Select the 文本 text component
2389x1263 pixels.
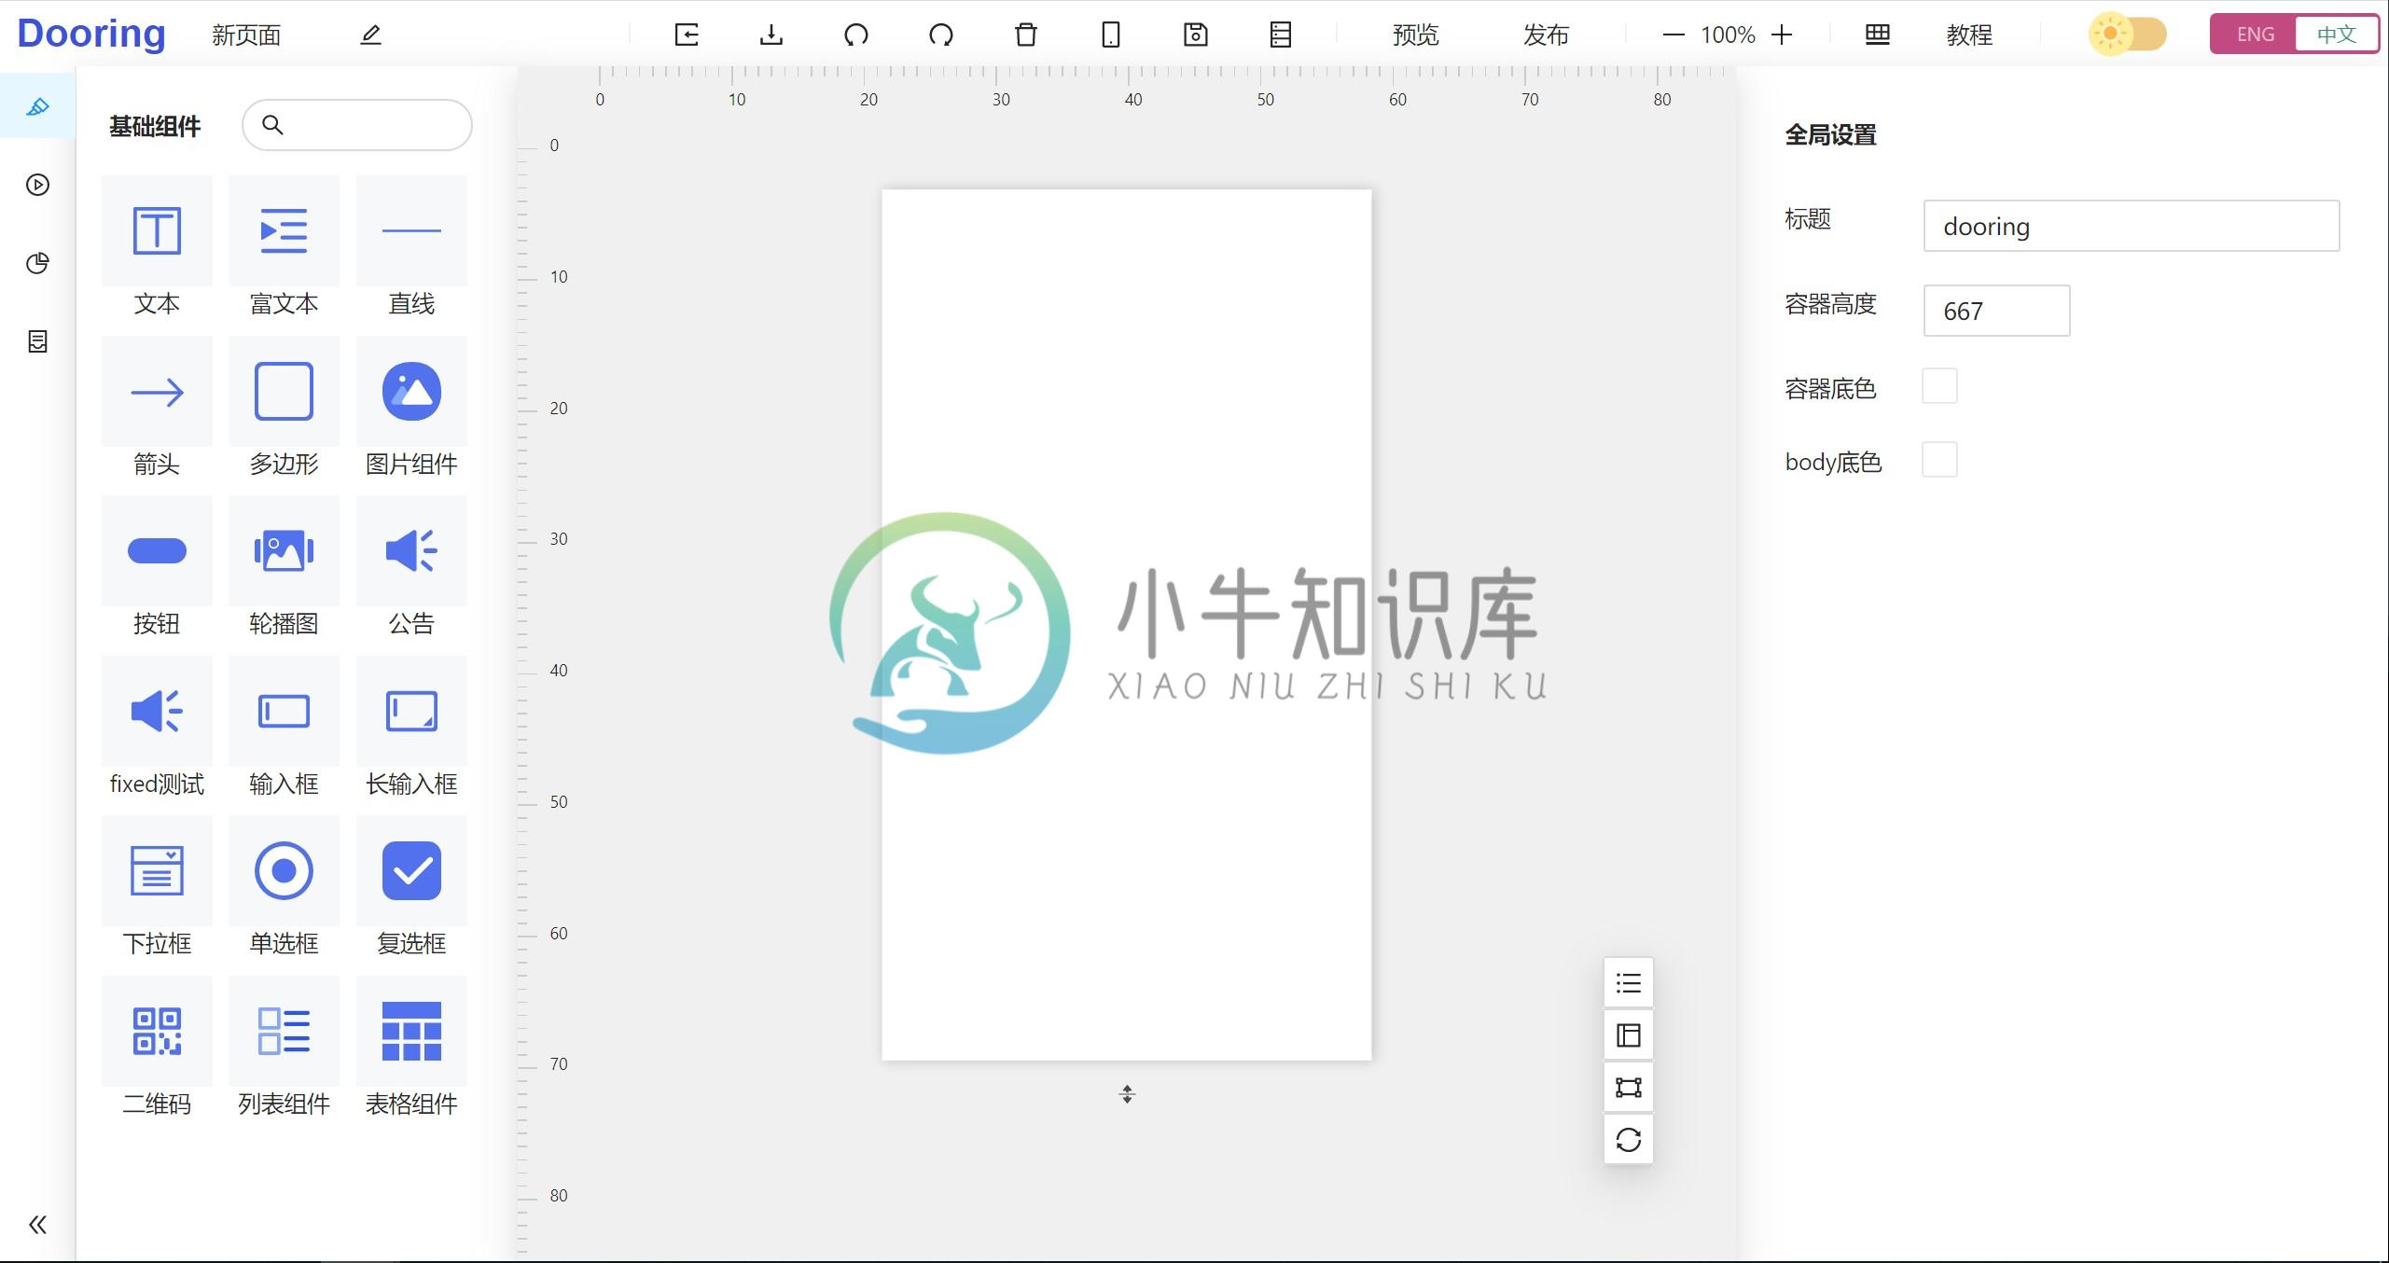click(157, 246)
